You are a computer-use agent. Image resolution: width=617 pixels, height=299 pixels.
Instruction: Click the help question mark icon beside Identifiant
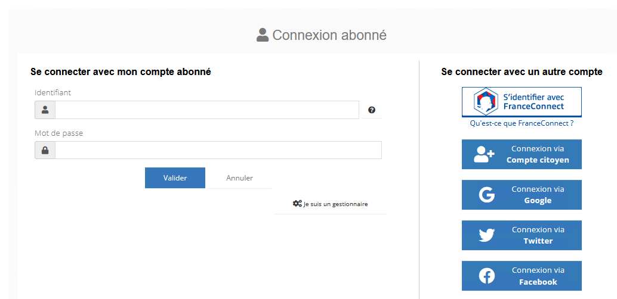(x=372, y=110)
